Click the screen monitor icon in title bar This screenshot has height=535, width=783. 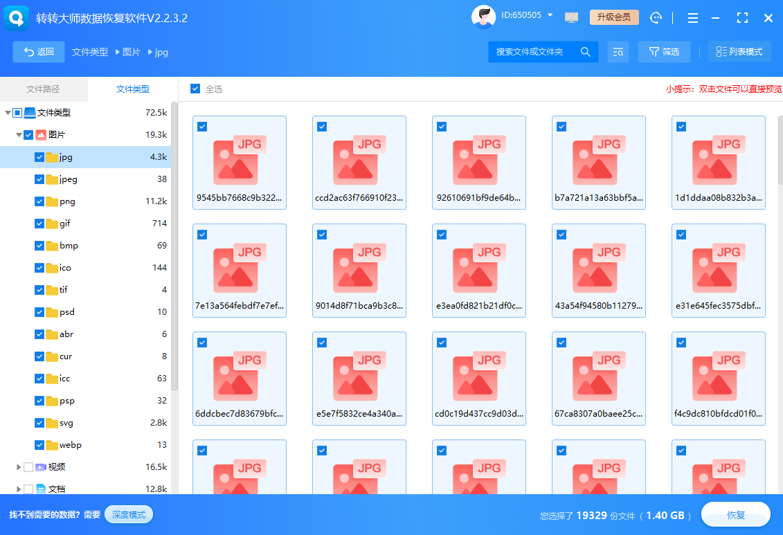click(571, 18)
